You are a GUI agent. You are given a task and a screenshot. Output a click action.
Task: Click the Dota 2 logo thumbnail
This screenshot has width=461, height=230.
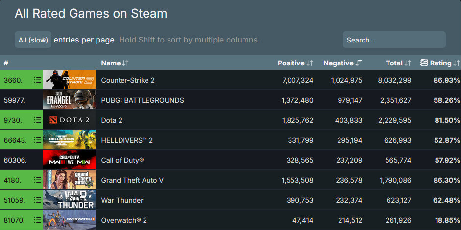(x=70, y=120)
